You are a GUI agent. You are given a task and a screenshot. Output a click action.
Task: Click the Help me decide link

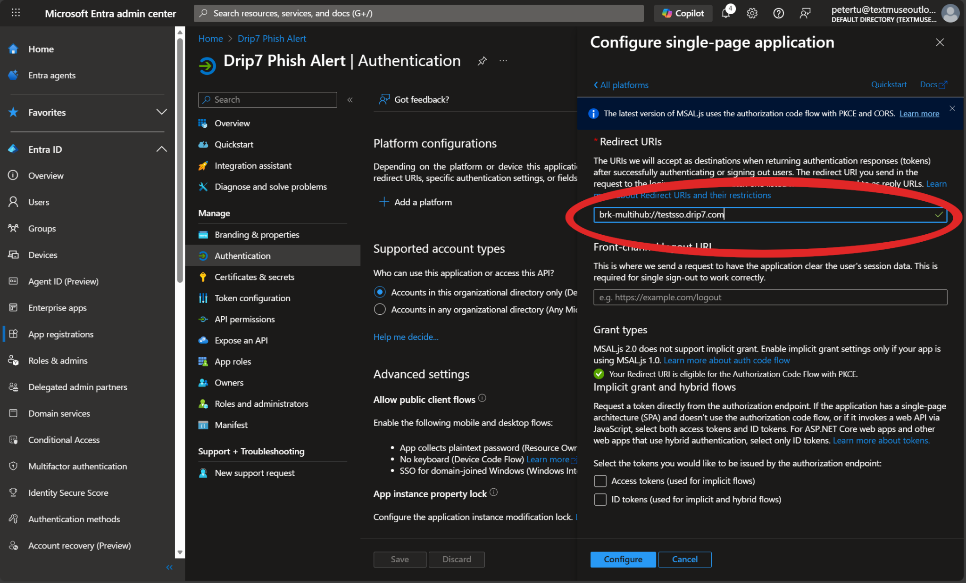point(406,337)
